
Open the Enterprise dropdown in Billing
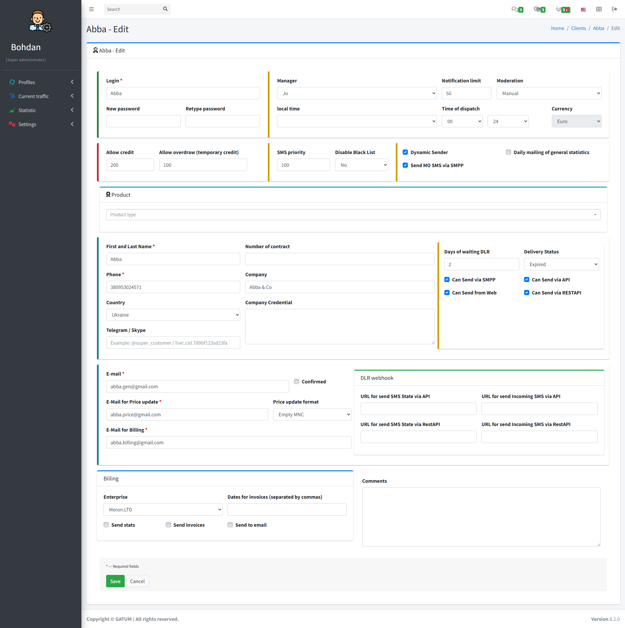click(x=163, y=509)
